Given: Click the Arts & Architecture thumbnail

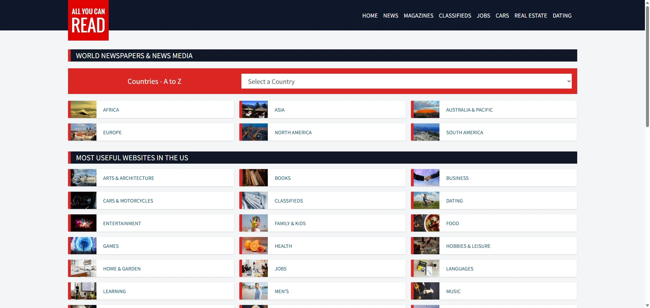Looking at the screenshot, I should [84, 177].
